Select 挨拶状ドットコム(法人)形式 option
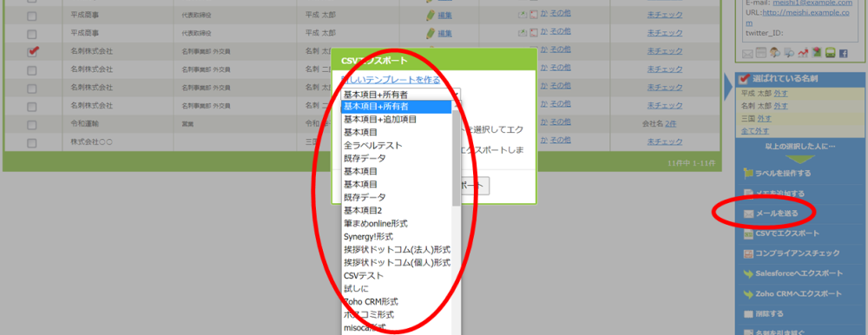Screen dimensions: 868x335 coord(397,249)
